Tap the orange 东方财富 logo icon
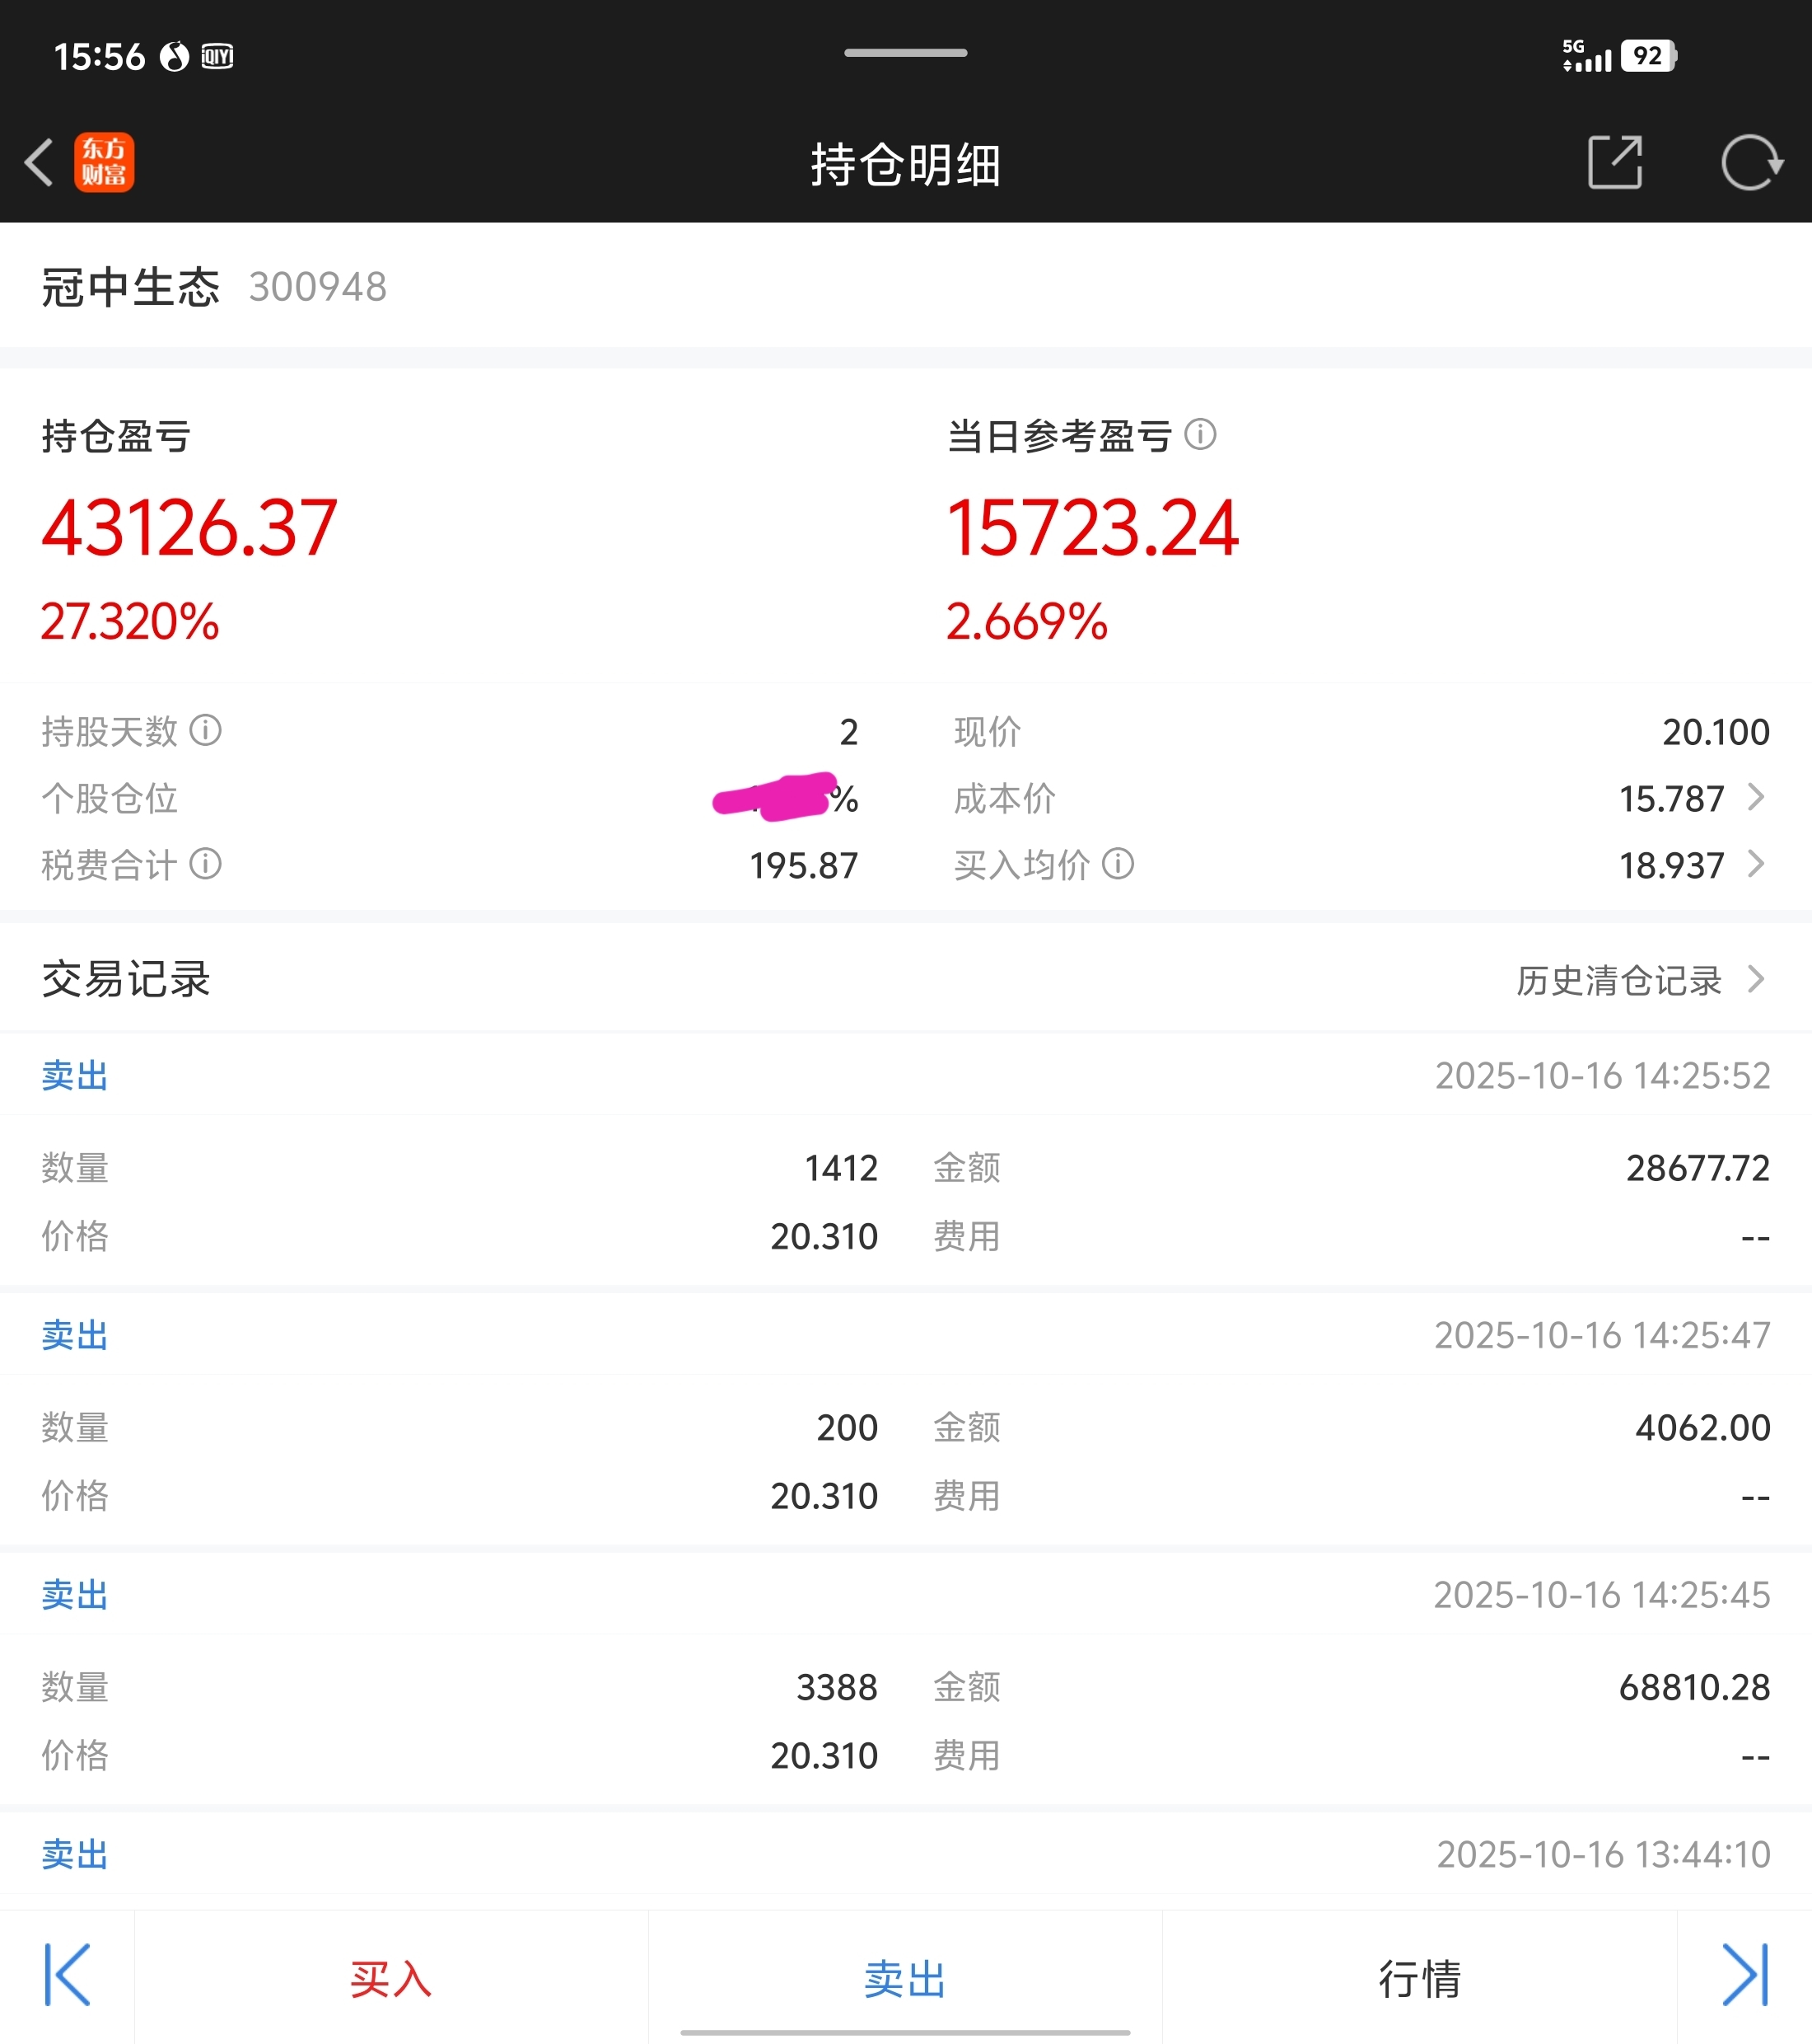1812x2044 pixels. [104, 163]
